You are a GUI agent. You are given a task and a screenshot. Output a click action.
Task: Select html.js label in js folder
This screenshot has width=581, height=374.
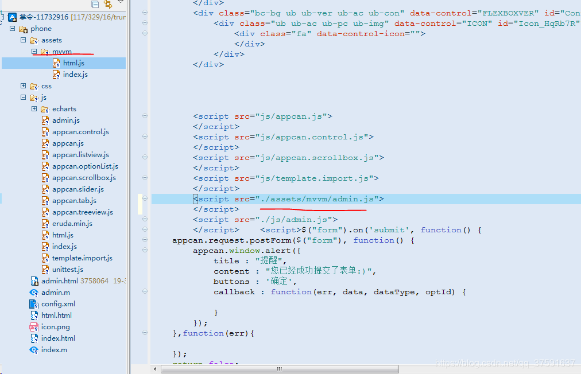[63, 236]
